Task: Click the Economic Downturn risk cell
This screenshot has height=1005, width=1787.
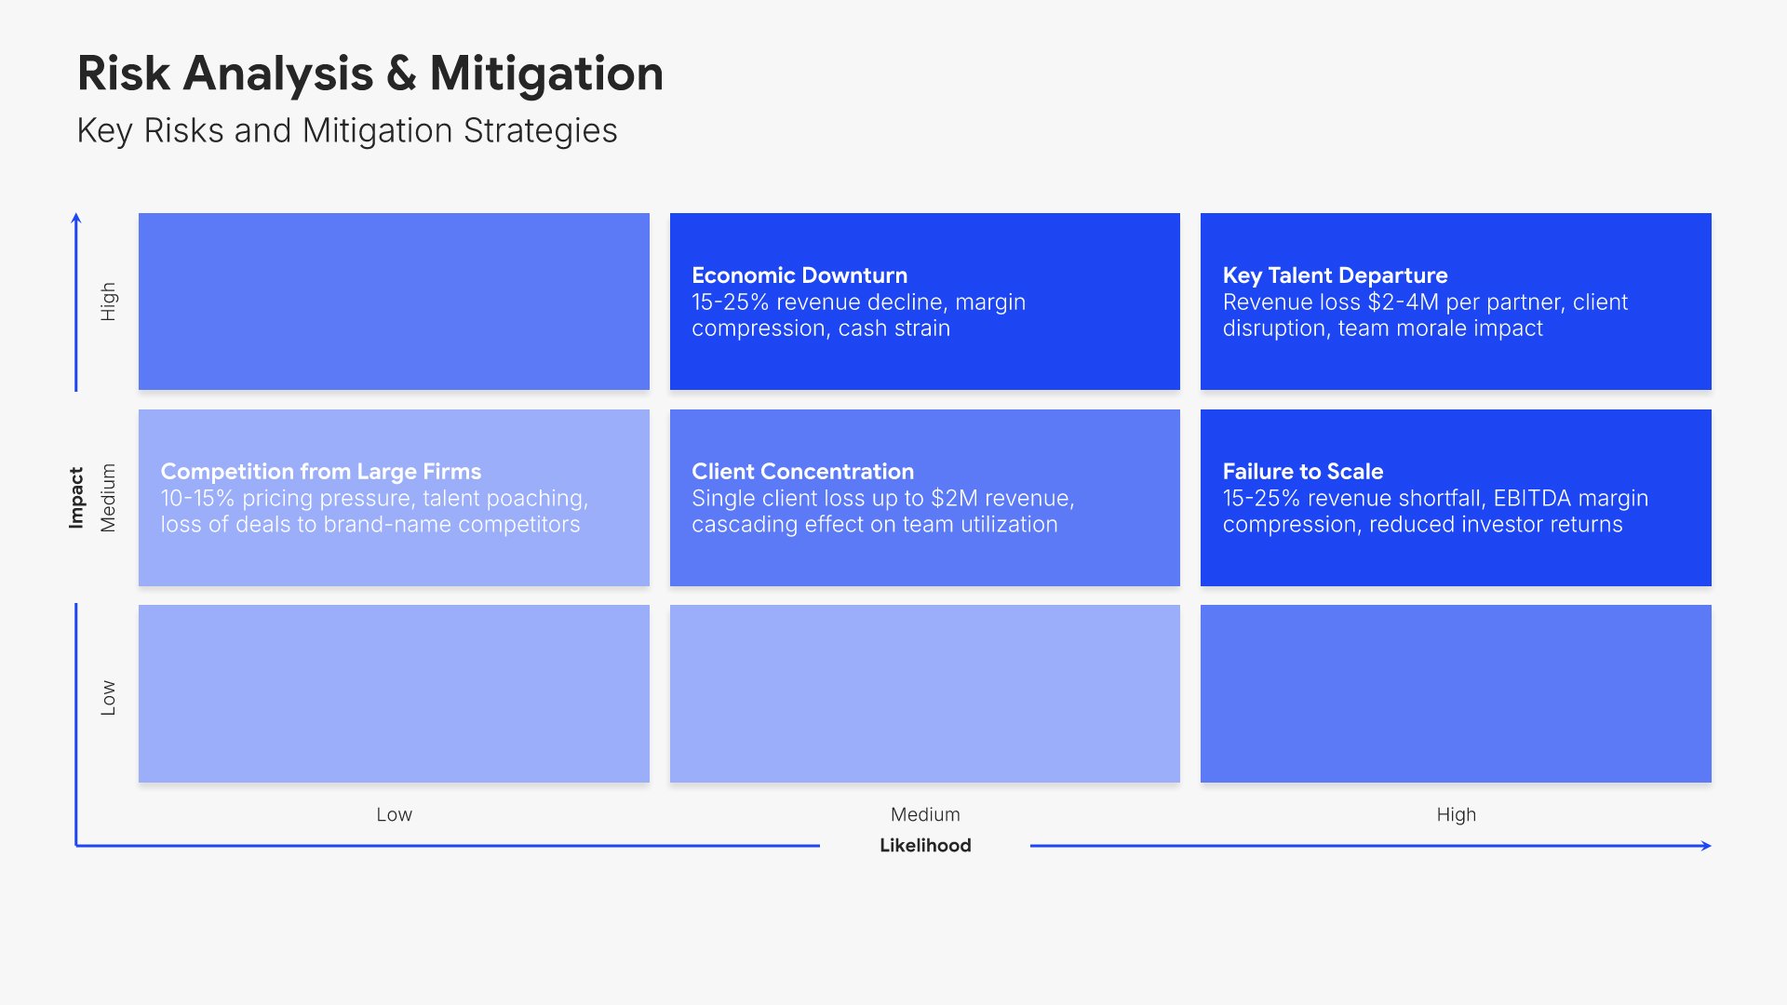Action: pos(924,301)
